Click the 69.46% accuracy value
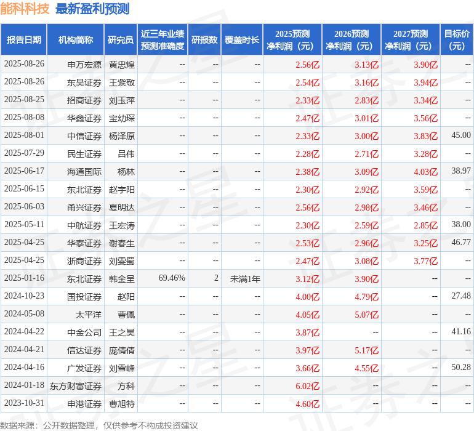The image size is (474, 431). point(172,278)
